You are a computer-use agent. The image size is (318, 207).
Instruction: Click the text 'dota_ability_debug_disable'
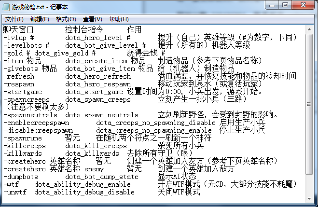(84, 192)
